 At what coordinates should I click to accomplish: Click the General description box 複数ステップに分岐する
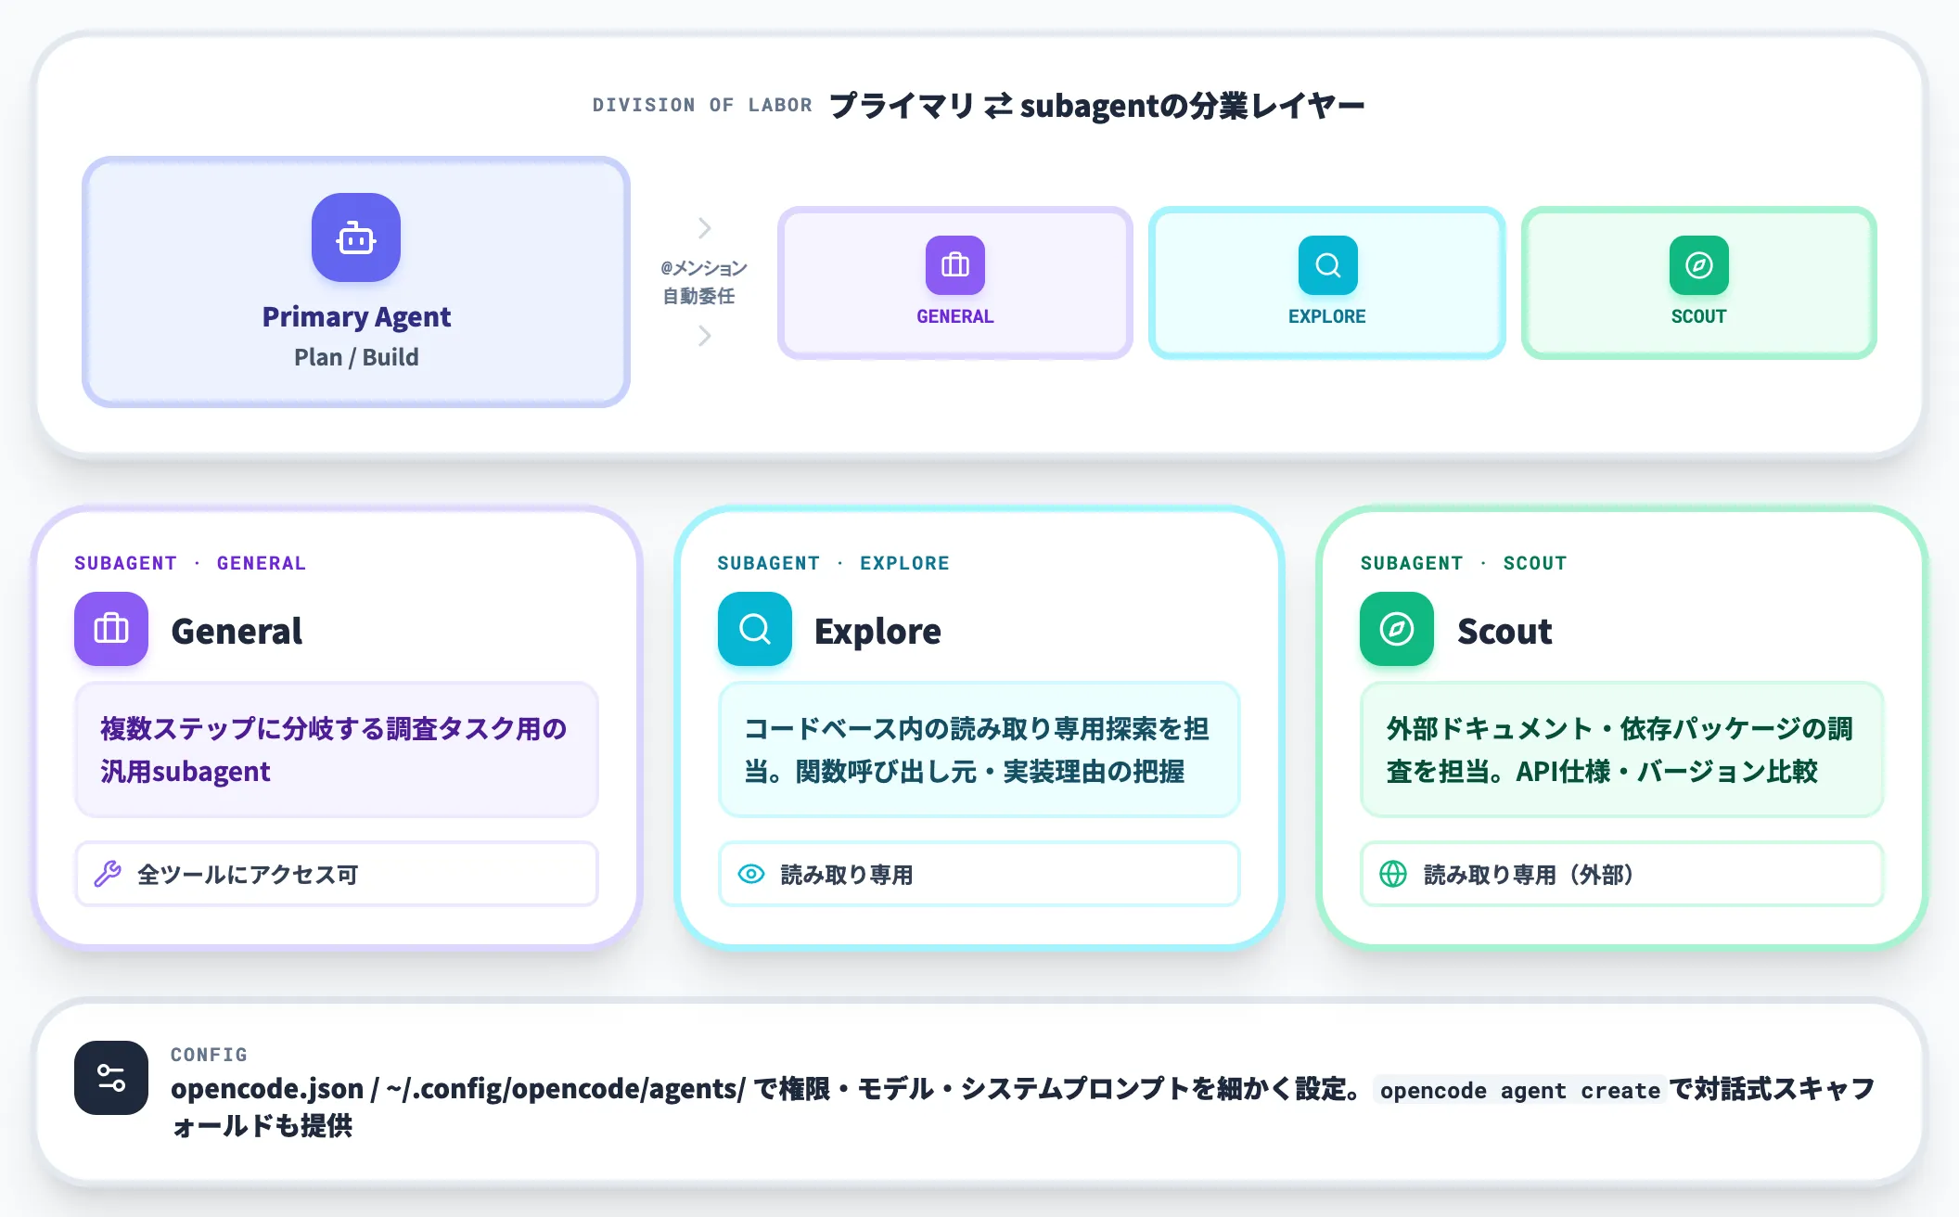[x=337, y=749]
